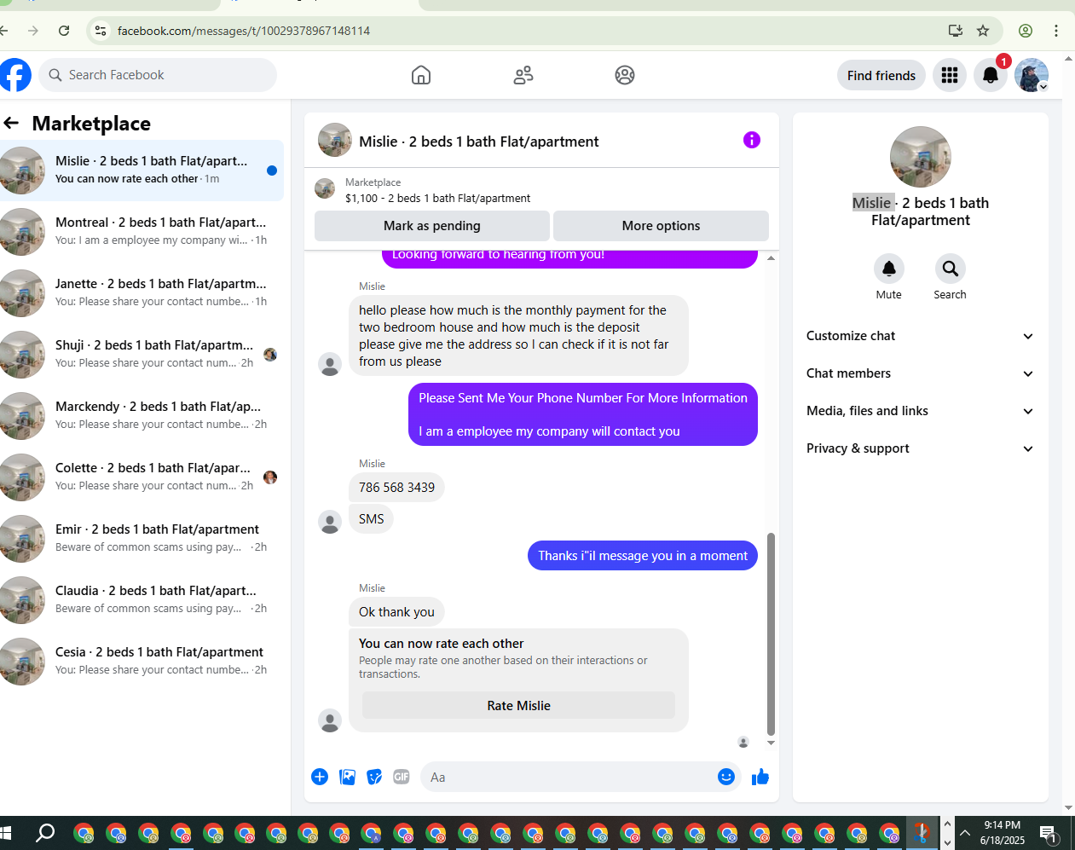Open the Cesia conversation
Viewport: 1075px width, 850px height.
tap(142, 662)
